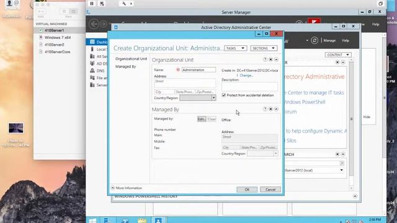Click the Zip/Postal field in Organizational Unit section
This screenshot has width=397, height=223.
tap(205, 92)
